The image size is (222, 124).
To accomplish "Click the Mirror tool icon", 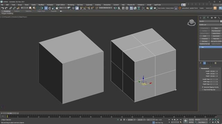I will [115, 8].
